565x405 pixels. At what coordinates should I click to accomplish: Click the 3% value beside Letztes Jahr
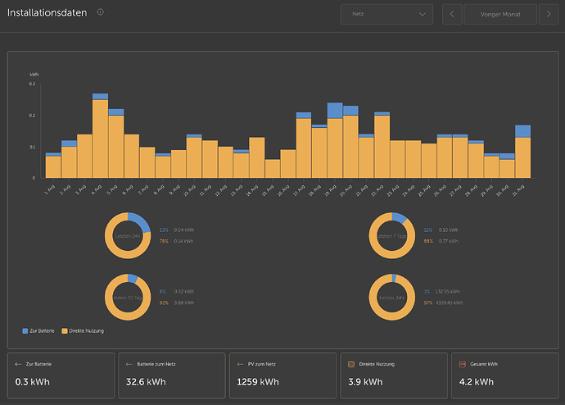pyautogui.click(x=427, y=292)
